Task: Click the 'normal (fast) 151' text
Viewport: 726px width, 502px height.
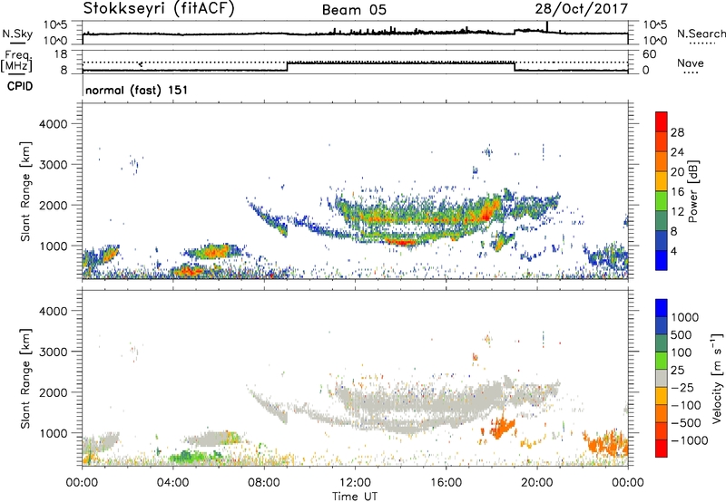Action: click(x=137, y=90)
